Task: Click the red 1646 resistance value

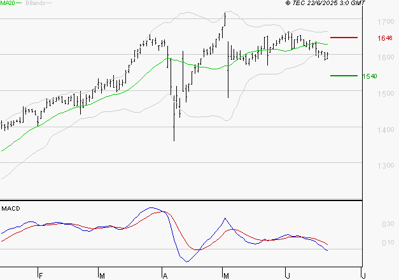Action: point(385,38)
